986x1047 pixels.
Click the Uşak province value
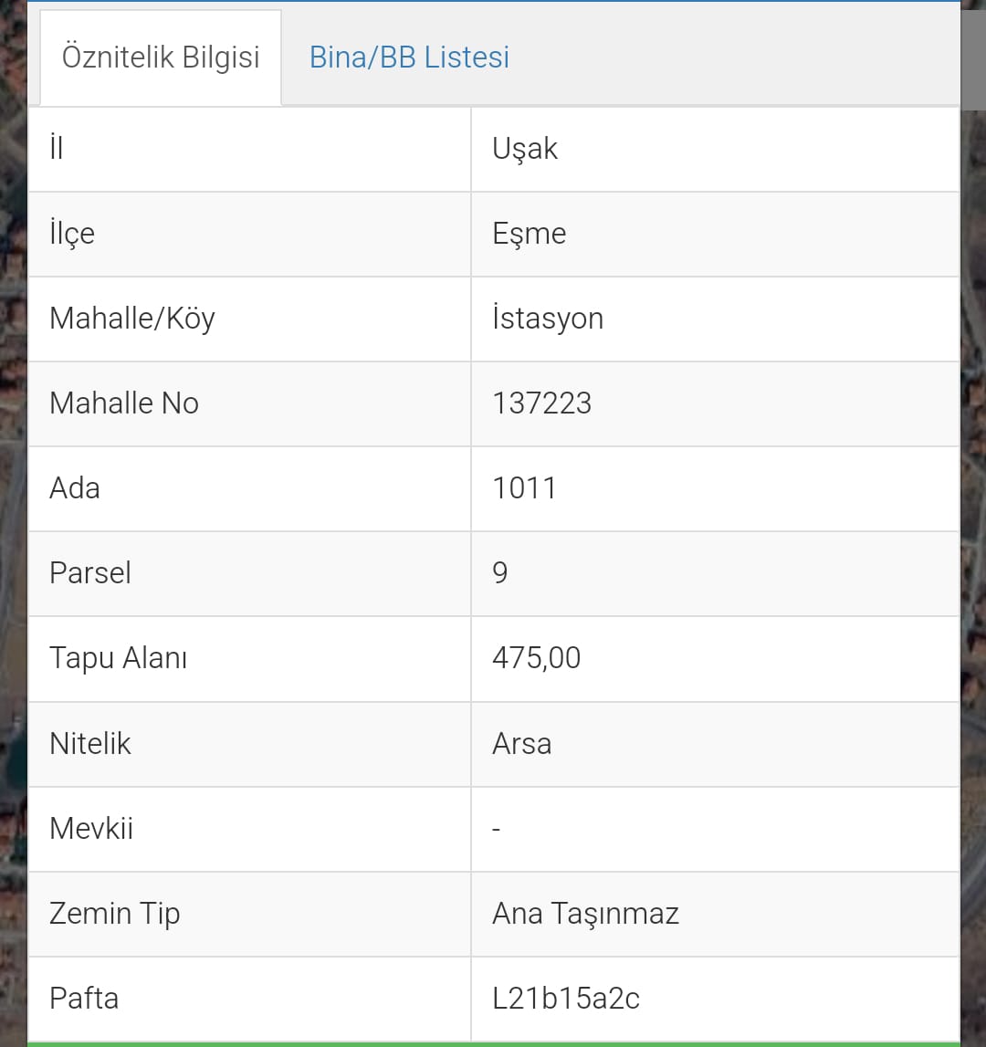point(525,149)
